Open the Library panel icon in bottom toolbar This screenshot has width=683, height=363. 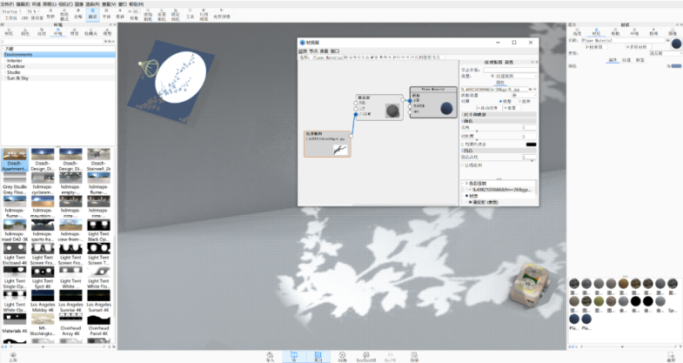[x=294, y=355]
